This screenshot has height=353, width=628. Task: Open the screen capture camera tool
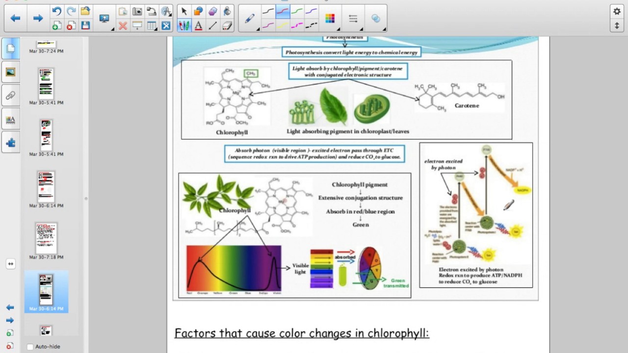(x=137, y=11)
